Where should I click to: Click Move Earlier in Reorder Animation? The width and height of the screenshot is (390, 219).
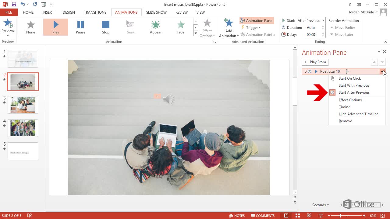342,28
